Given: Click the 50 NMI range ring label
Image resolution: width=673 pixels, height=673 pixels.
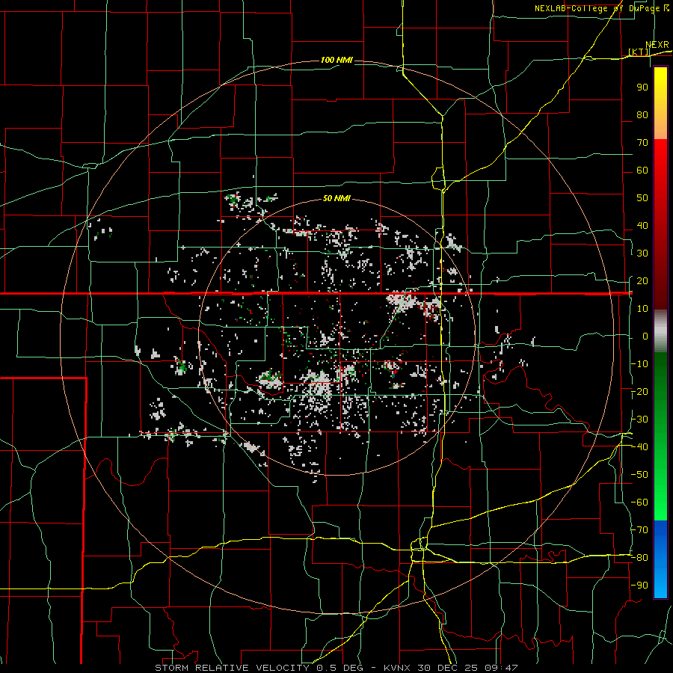Looking at the screenshot, I should [x=336, y=198].
